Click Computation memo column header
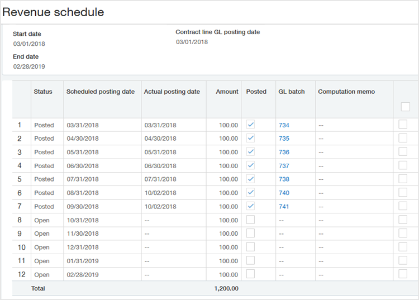The image size is (419, 300). tap(346, 92)
